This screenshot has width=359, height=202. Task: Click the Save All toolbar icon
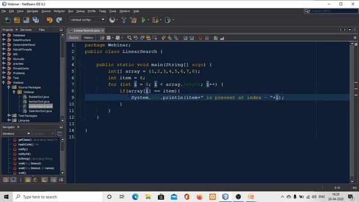pos(36,20)
